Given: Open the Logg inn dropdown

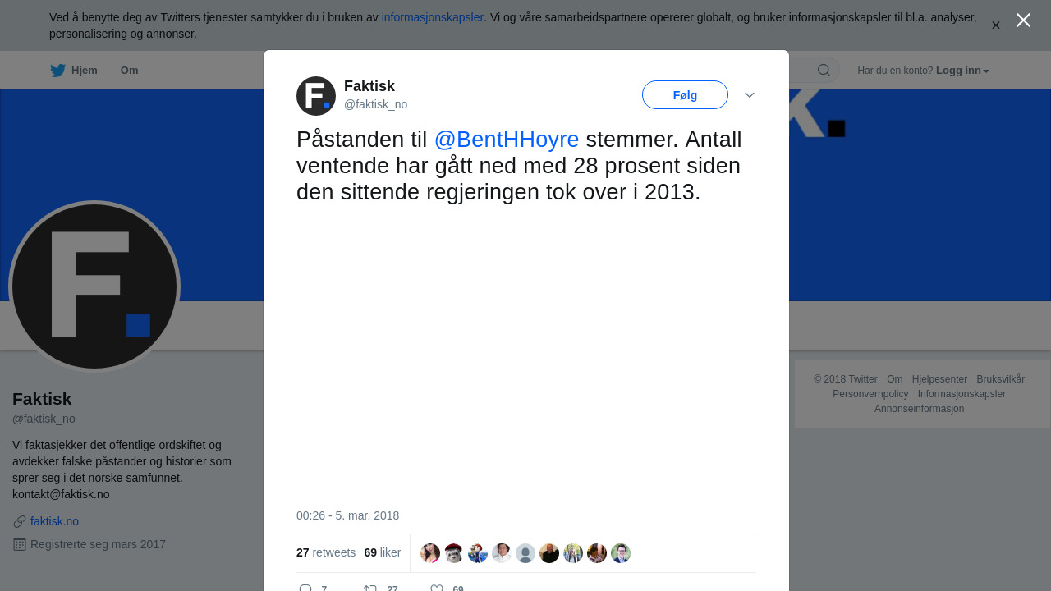Looking at the screenshot, I should 962,71.
